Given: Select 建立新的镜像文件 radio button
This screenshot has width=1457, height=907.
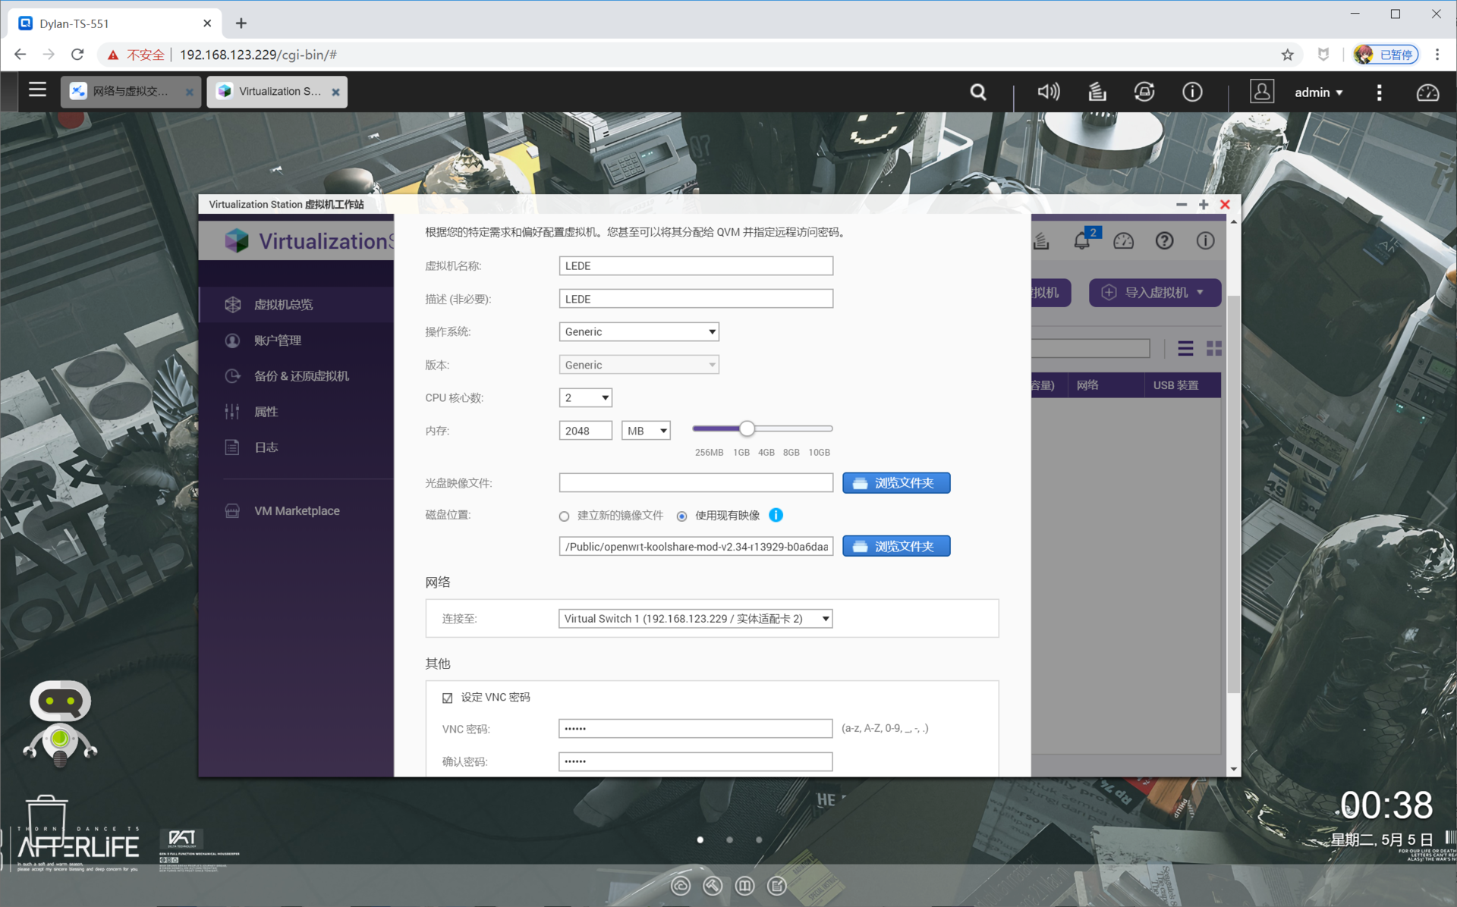Looking at the screenshot, I should click(x=564, y=516).
